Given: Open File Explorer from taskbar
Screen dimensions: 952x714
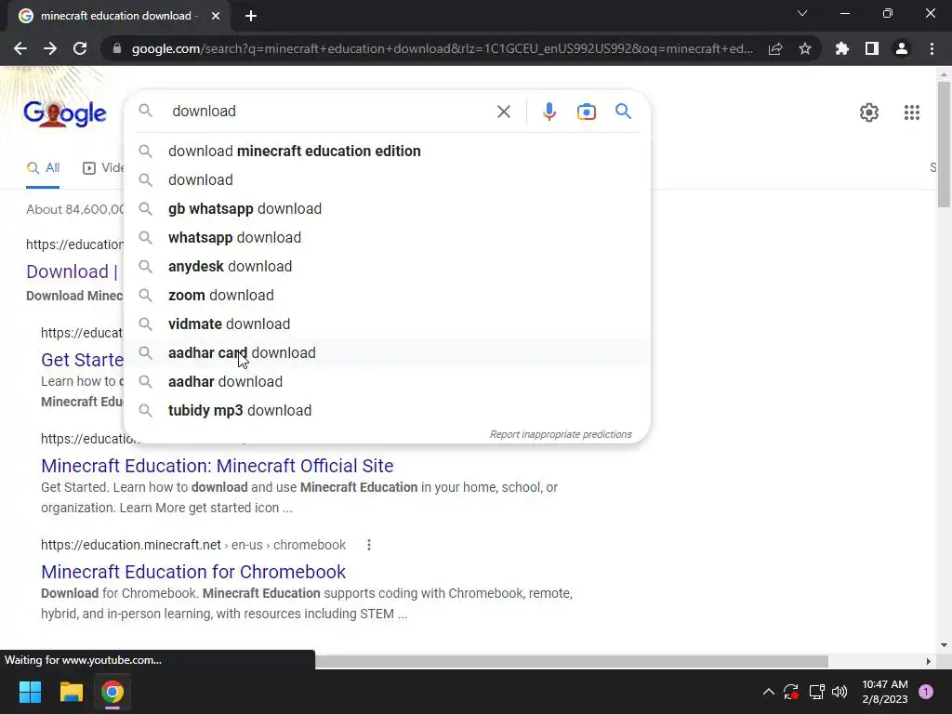Looking at the screenshot, I should (71, 692).
